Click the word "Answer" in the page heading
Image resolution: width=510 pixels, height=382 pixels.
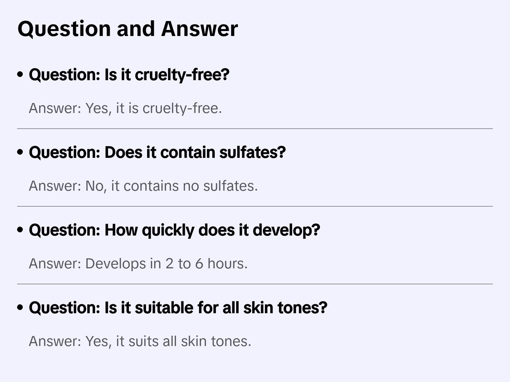pyautogui.click(x=199, y=29)
